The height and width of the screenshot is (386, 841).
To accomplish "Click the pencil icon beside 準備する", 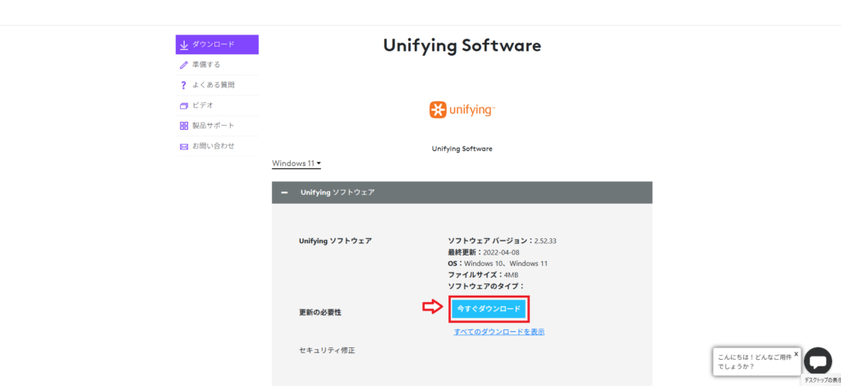I will (184, 65).
